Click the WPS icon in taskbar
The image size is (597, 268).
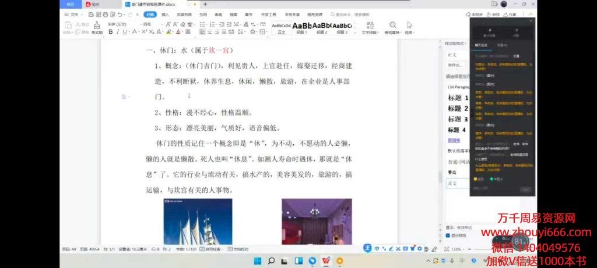point(326,261)
